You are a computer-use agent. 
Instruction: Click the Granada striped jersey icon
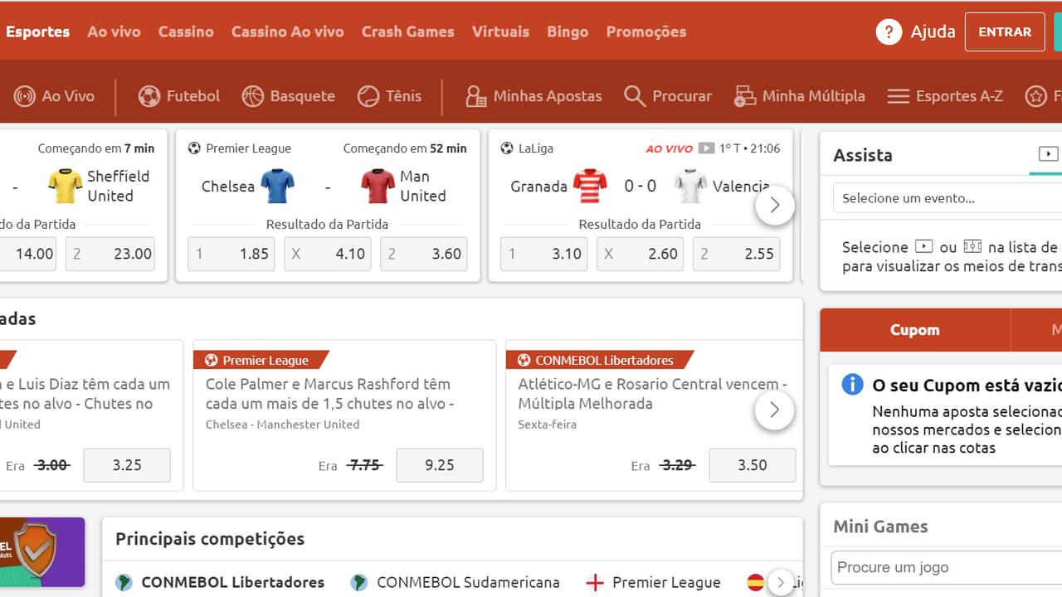(590, 186)
